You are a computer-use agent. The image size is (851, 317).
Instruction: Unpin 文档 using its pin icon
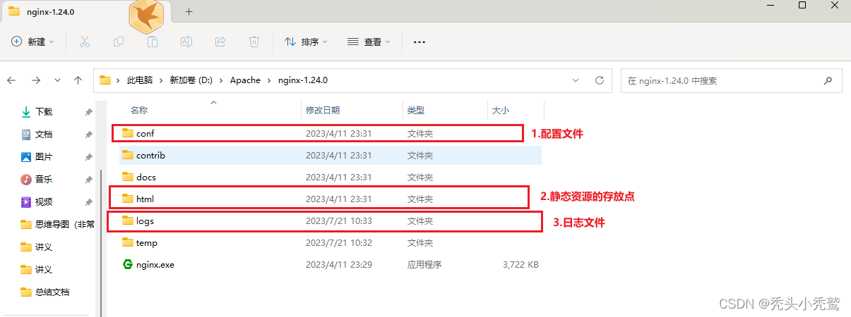pyautogui.click(x=88, y=135)
